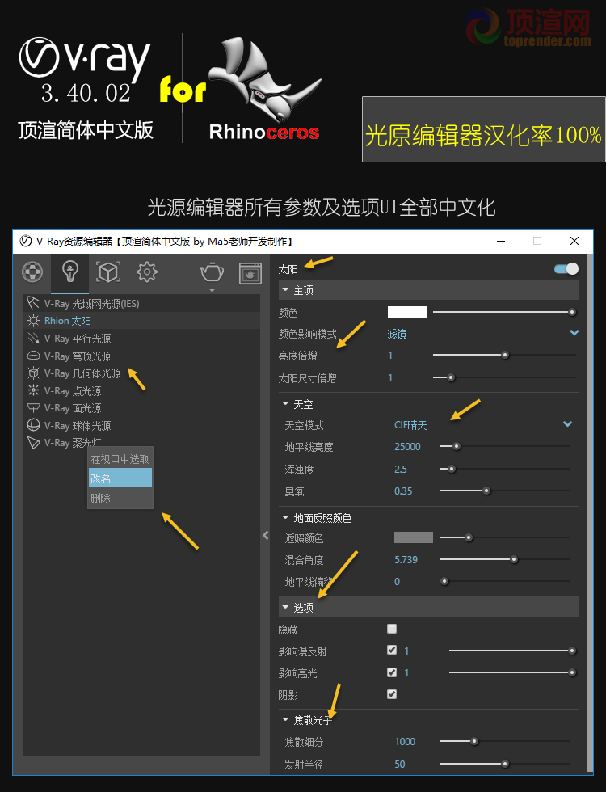Click the 臭氧 value 0.35
This screenshot has width=606, height=792.
pos(403,491)
